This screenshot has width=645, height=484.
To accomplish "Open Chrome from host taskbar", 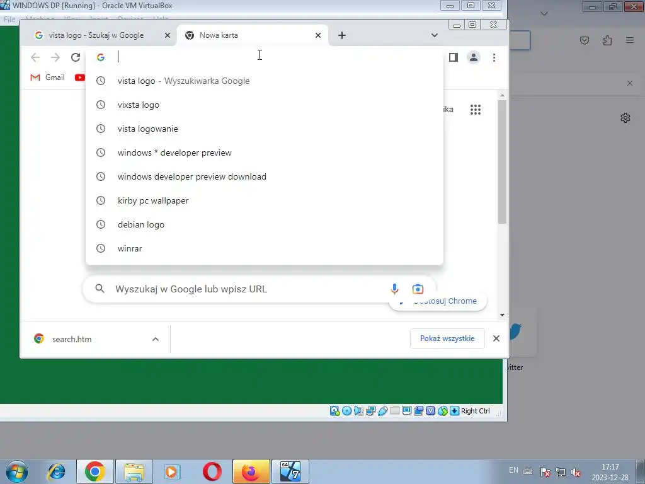I will coord(94,471).
